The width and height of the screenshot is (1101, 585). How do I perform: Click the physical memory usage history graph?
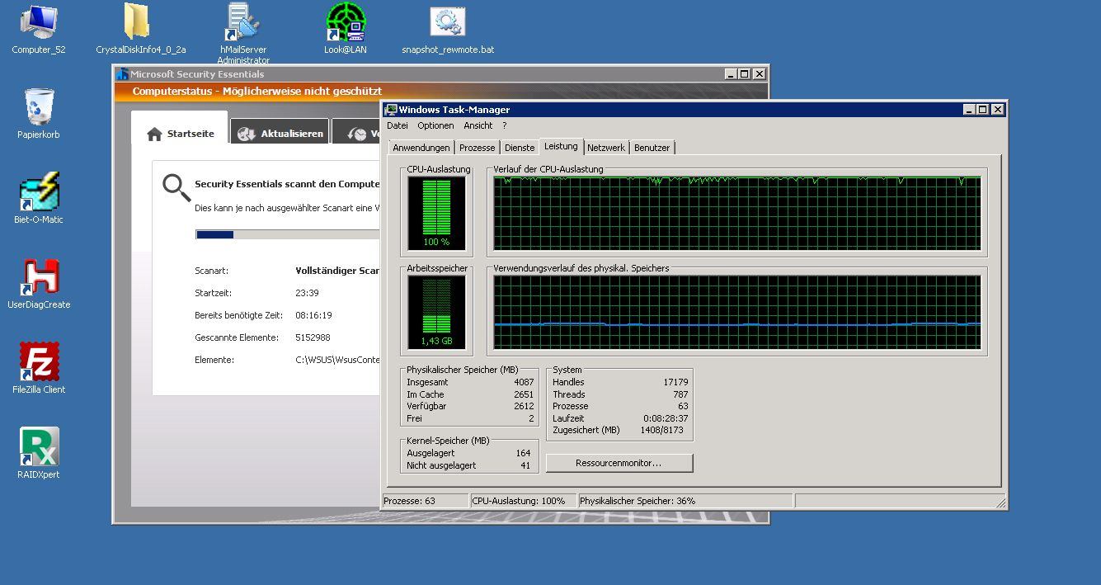[737, 312]
